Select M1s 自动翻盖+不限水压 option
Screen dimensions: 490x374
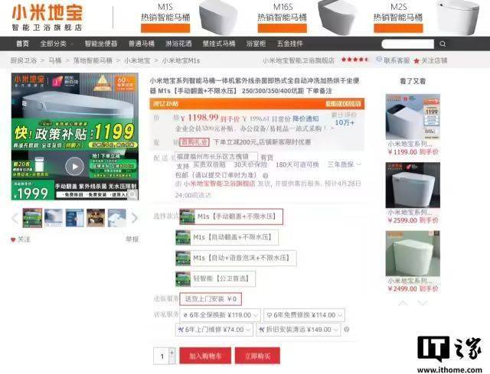[227, 237]
